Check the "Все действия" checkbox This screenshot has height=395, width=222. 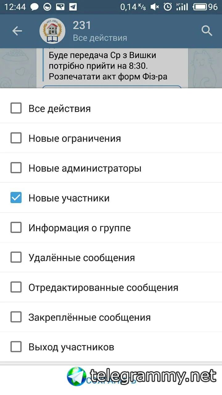16,108
